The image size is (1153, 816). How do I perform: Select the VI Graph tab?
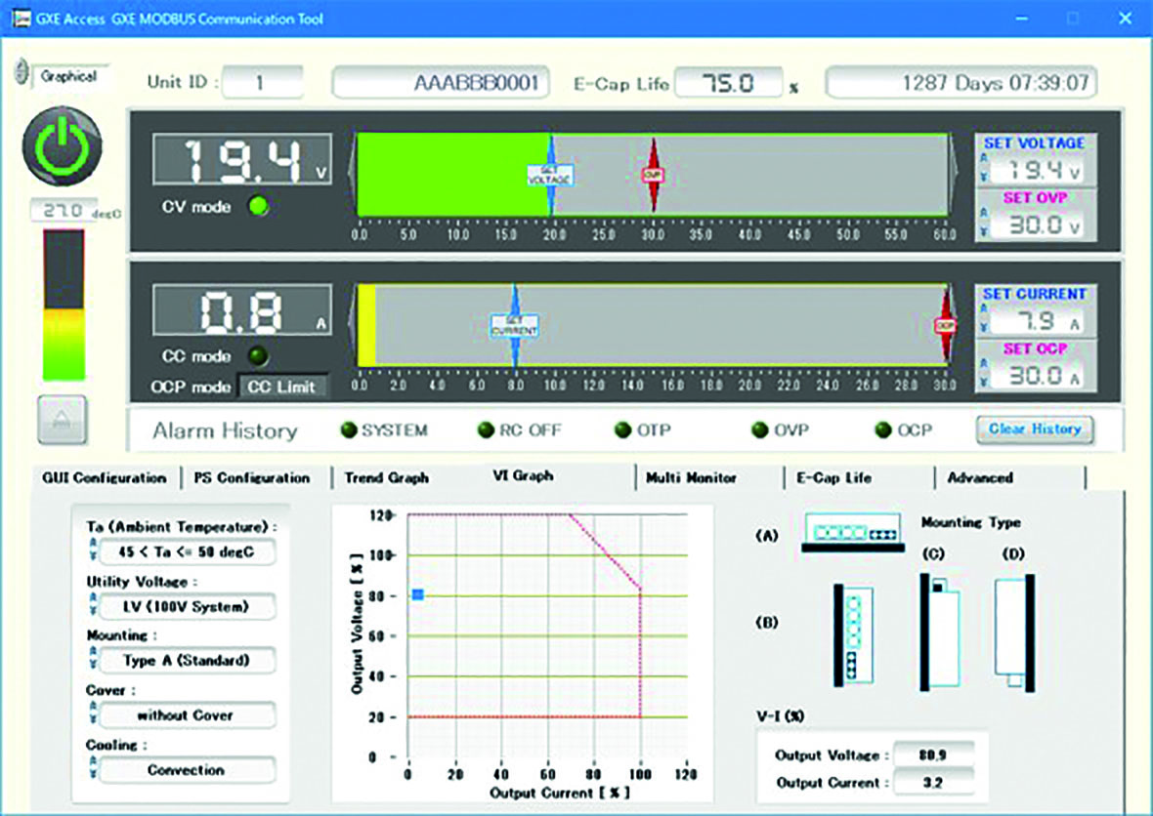coord(523,476)
